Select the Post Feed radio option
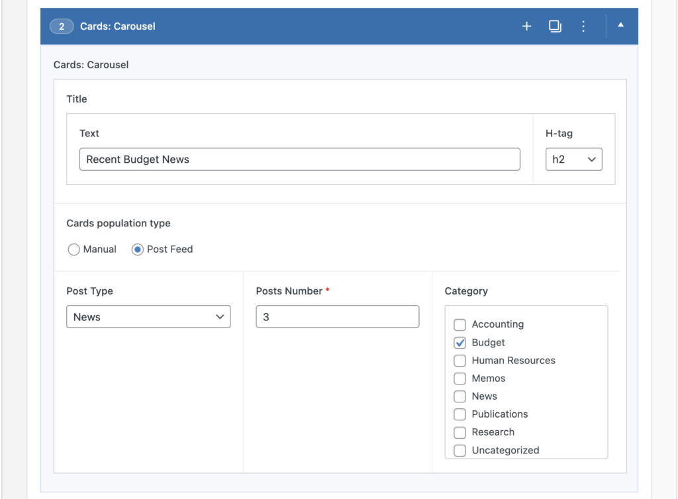This screenshot has height=499, width=678. coord(138,250)
